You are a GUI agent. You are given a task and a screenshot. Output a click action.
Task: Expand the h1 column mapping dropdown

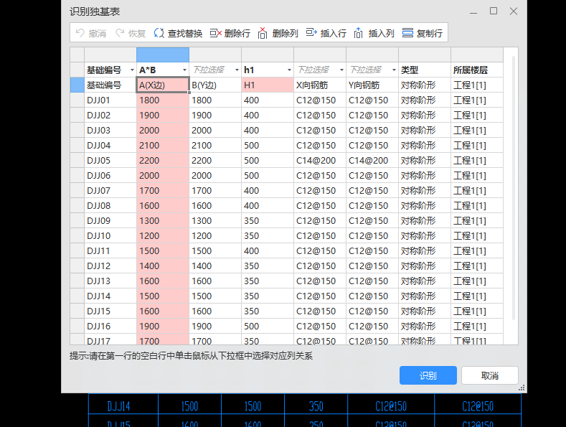pos(289,70)
